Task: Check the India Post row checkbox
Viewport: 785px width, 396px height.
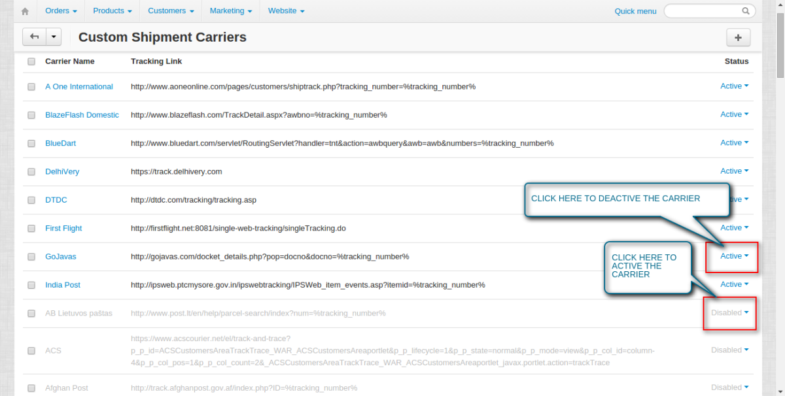Action: [31, 285]
